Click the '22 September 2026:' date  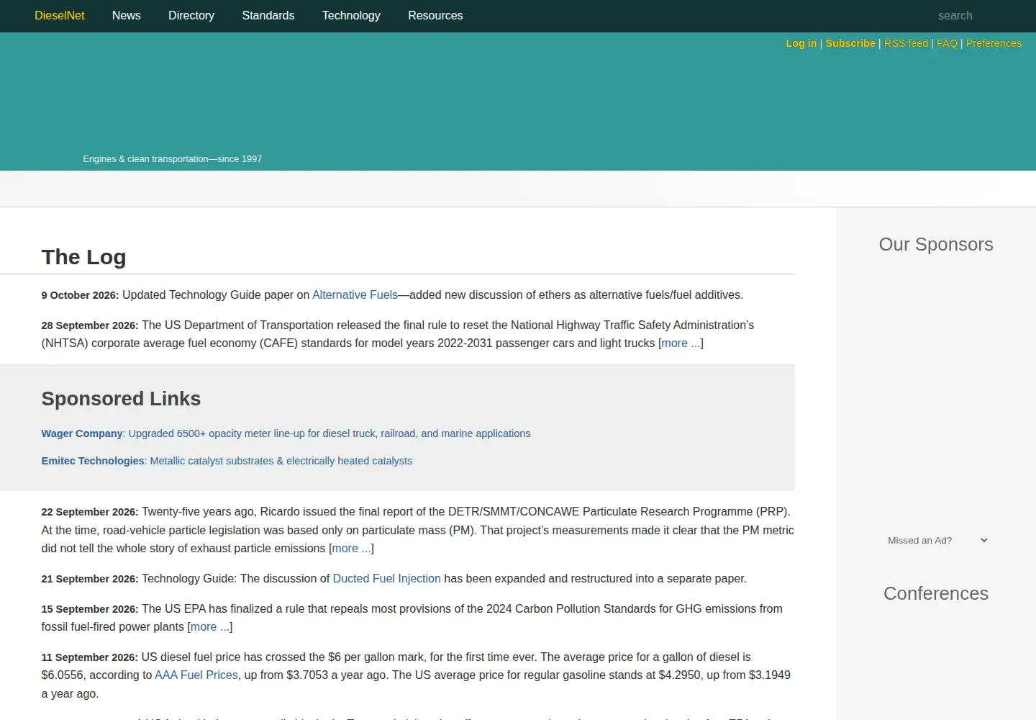(90, 512)
